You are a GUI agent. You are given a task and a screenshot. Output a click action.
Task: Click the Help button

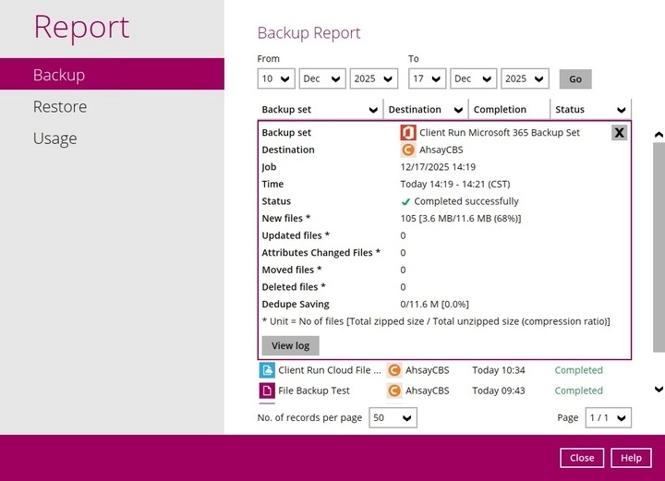click(x=631, y=458)
